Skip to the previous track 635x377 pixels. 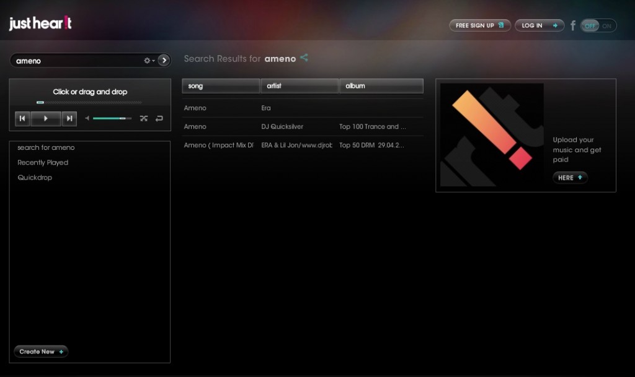coord(22,118)
